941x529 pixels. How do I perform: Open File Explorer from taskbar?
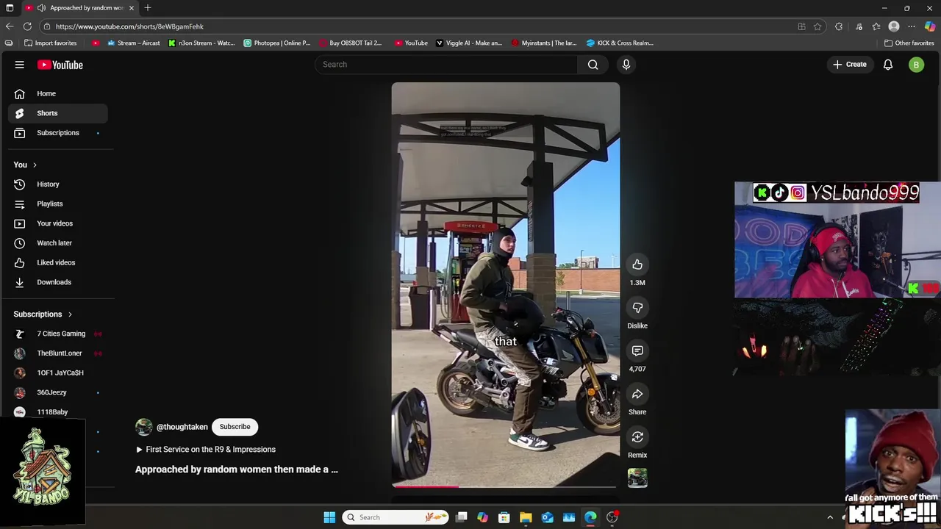click(x=526, y=517)
